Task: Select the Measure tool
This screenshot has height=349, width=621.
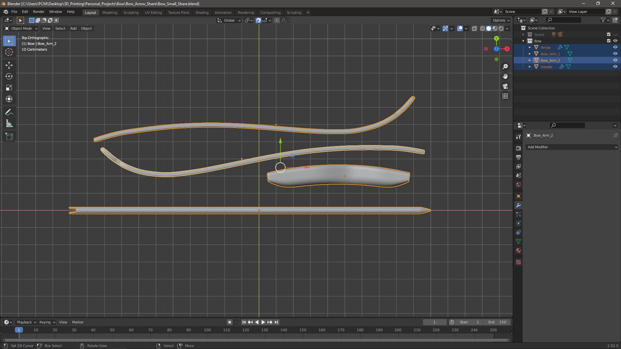Action: pyautogui.click(x=9, y=124)
